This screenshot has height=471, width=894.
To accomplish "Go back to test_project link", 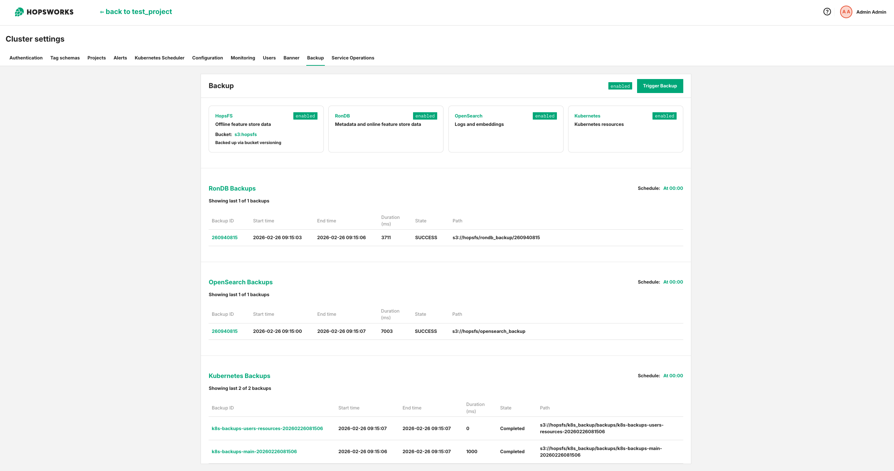I will pos(136,12).
